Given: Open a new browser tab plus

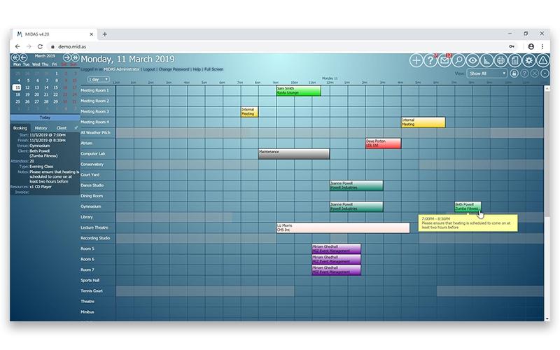Looking at the screenshot, I should click(104, 34).
